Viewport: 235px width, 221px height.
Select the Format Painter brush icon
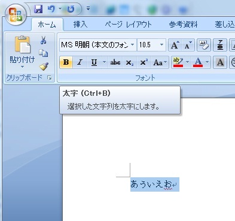(x=44, y=66)
